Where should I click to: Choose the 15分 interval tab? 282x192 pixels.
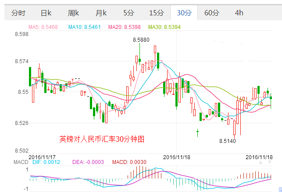pyautogui.click(x=156, y=13)
